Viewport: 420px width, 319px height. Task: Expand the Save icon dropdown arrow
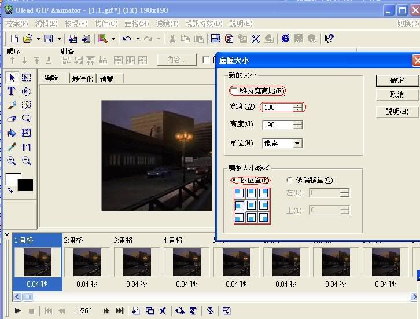coord(58,39)
